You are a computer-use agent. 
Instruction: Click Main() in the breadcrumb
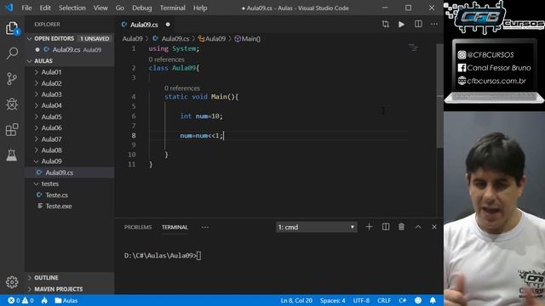coord(248,39)
